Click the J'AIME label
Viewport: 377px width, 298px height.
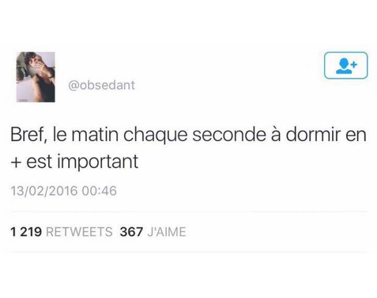[x=167, y=232]
